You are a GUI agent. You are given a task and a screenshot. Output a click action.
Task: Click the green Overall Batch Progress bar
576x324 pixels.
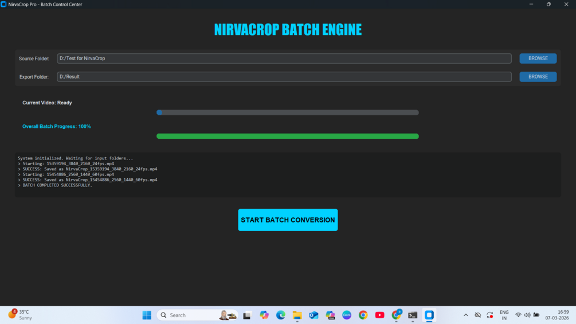point(288,136)
